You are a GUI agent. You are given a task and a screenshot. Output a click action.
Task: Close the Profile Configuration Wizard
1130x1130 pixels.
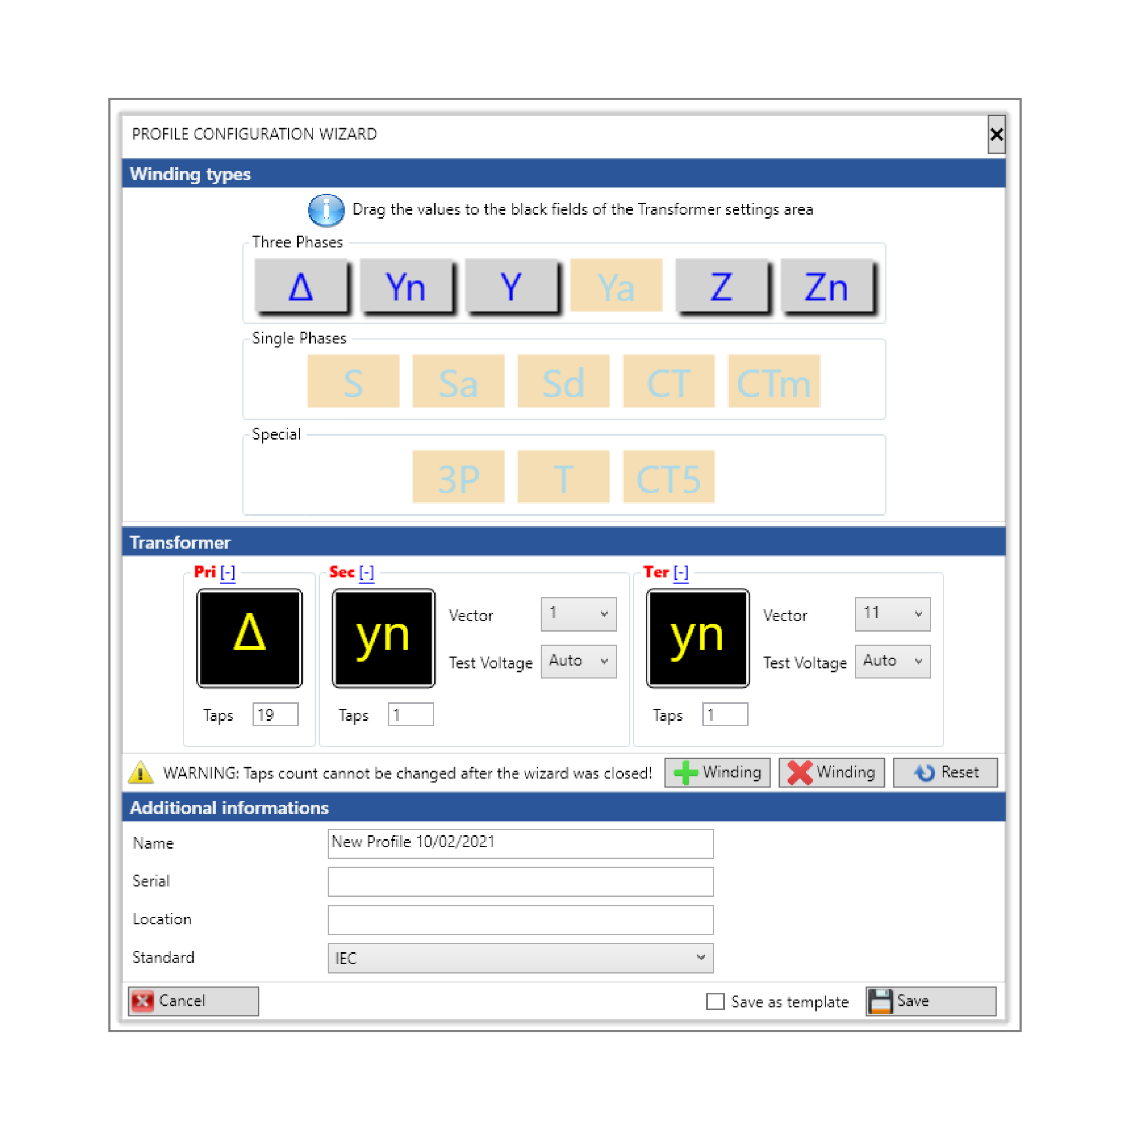[997, 134]
